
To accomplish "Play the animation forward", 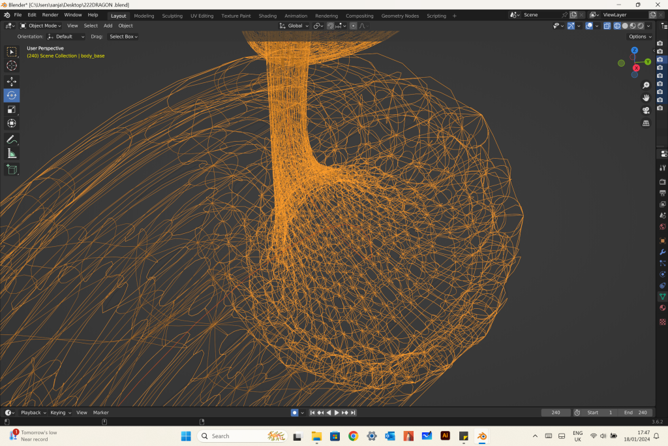I will (337, 413).
